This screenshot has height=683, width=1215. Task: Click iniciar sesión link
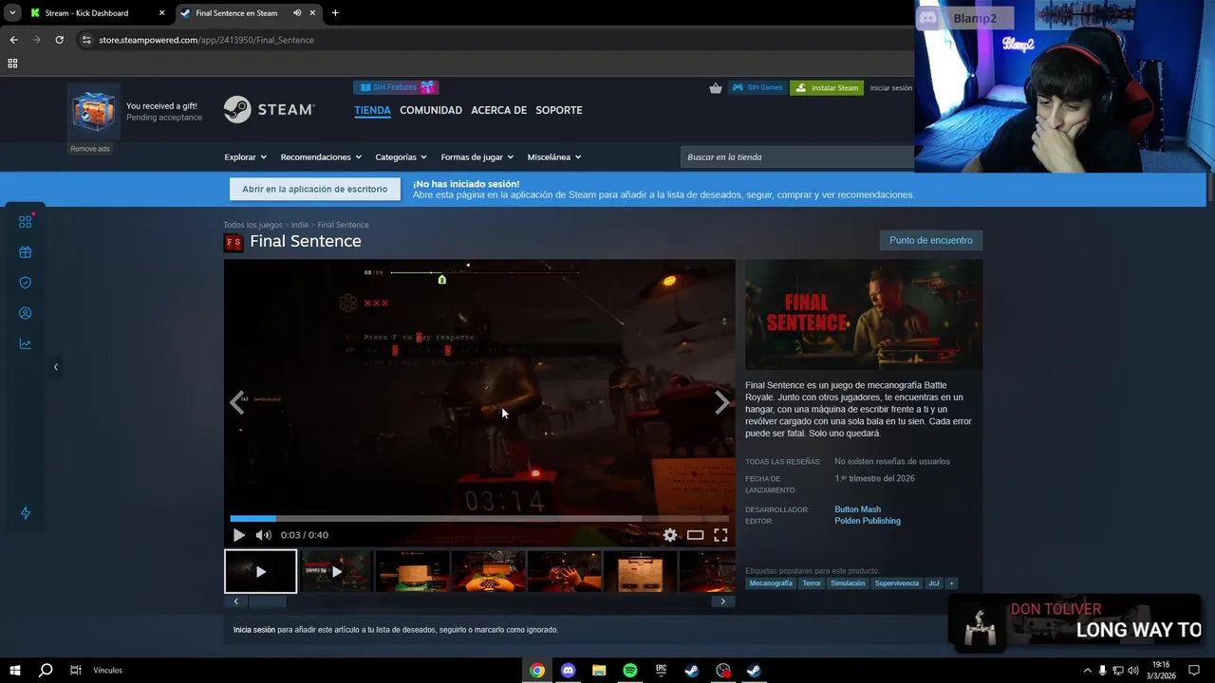click(x=891, y=88)
